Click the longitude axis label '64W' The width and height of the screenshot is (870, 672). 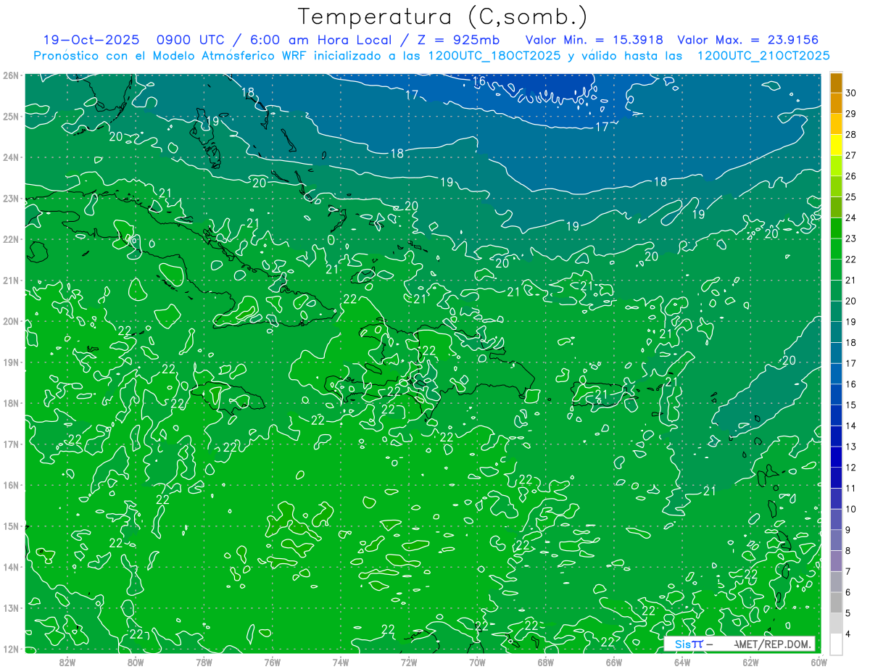(x=682, y=662)
